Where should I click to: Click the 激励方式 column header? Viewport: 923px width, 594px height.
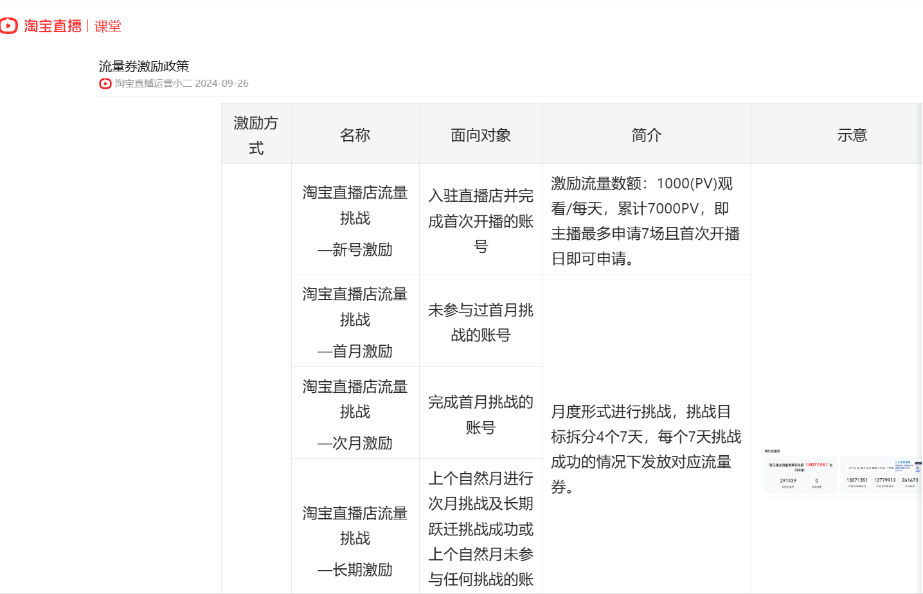point(256,134)
